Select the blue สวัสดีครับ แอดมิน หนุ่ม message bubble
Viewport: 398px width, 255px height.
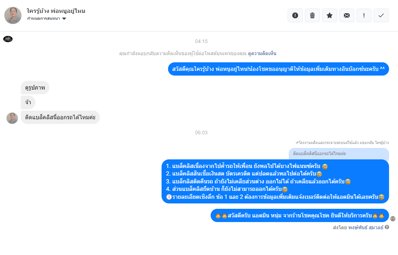[300, 215]
